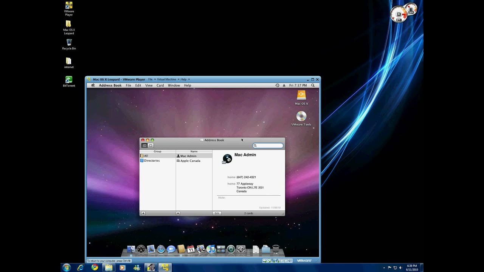This screenshot has width=484, height=272.
Task: Click the 77 Appleway address text
Action: point(245,184)
